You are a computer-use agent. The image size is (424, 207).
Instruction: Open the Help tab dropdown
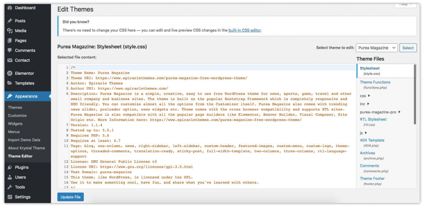pyautogui.click(x=405, y=4)
